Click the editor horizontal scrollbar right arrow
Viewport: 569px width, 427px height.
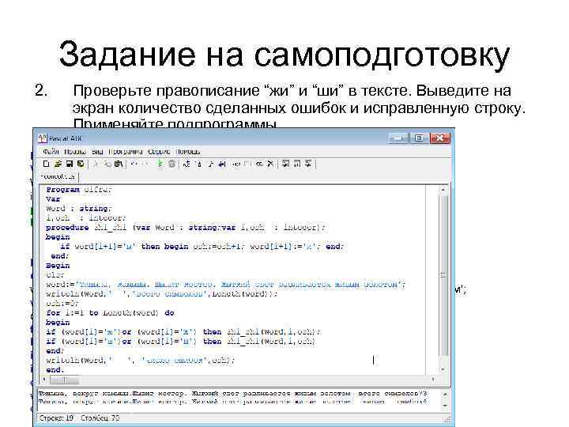click(433, 379)
